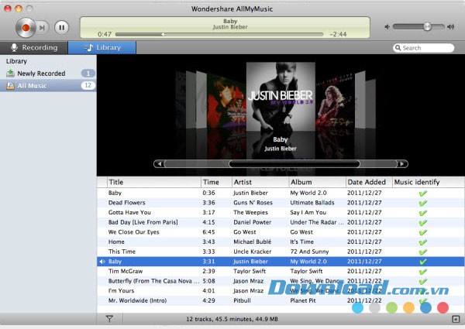Click the Search field
The image size is (465, 329).
click(423, 48)
